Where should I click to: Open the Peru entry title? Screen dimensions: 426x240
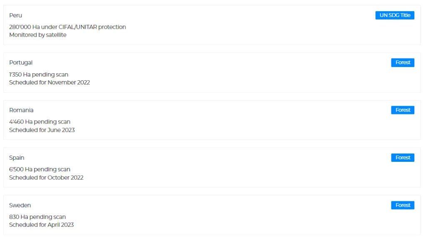click(x=15, y=15)
